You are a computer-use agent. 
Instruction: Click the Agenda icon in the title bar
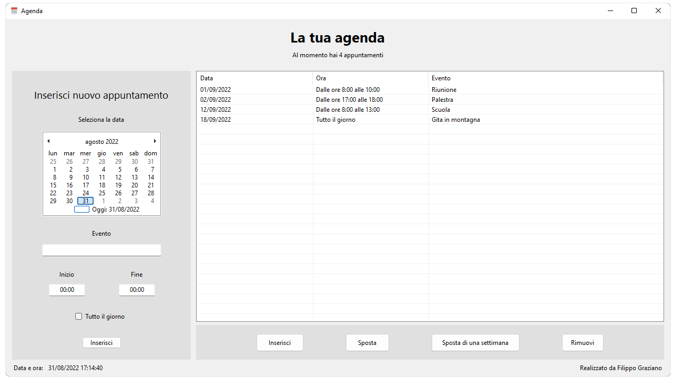14,10
